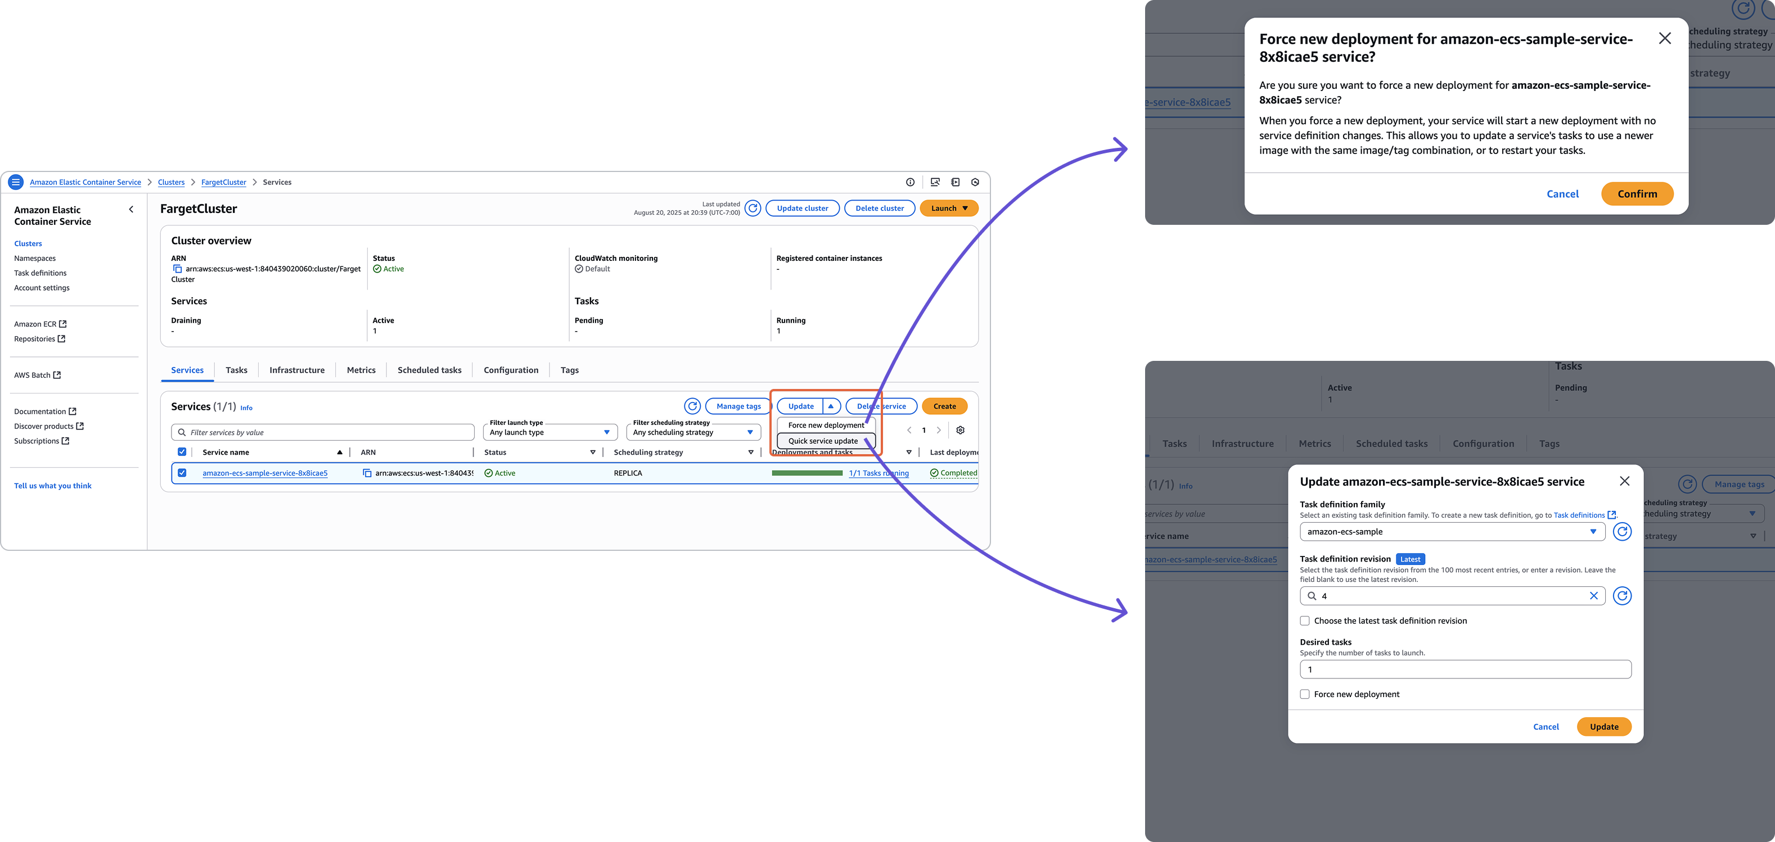
Task: Choose Quick service update menu option
Action: click(826, 441)
